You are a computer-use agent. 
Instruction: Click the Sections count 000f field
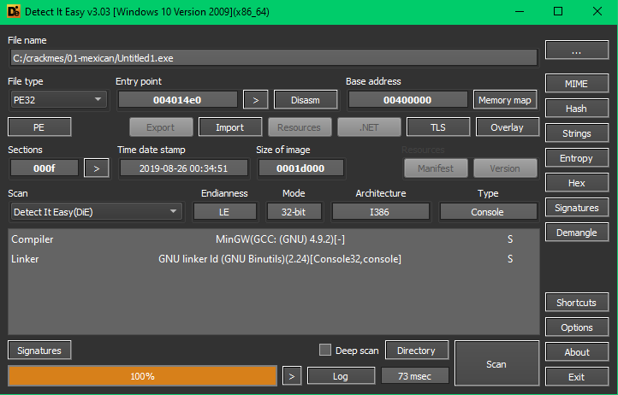[x=45, y=168]
